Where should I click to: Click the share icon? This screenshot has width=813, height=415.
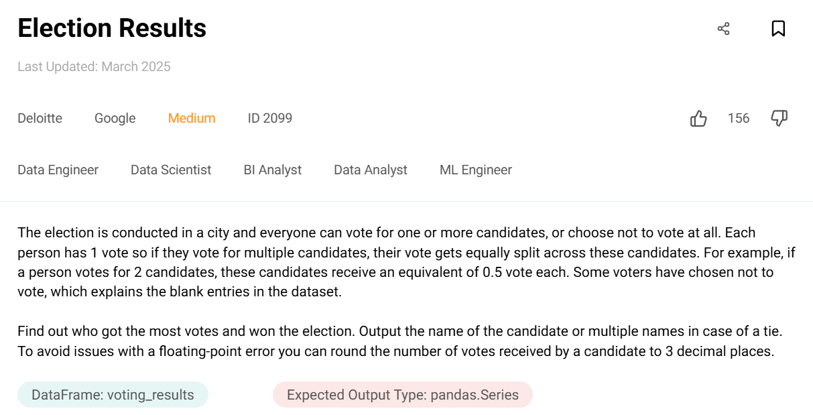click(x=723, y=29)
